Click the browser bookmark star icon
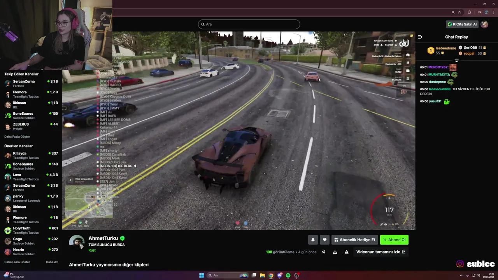Image resolution: width=498 pixels, height=280 pixels. 459,12
